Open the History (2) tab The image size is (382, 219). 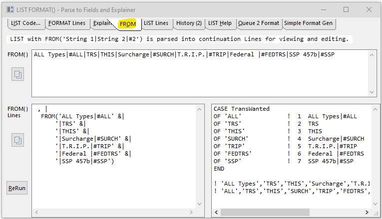(x=189, y=23)
